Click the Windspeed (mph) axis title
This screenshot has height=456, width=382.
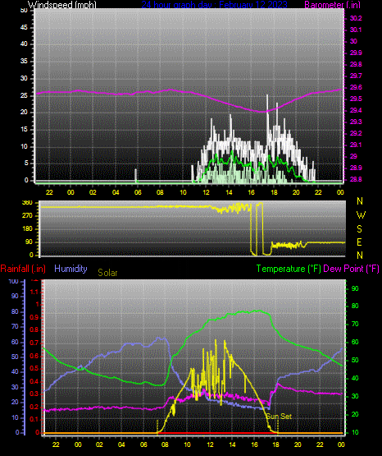(62, 5)
